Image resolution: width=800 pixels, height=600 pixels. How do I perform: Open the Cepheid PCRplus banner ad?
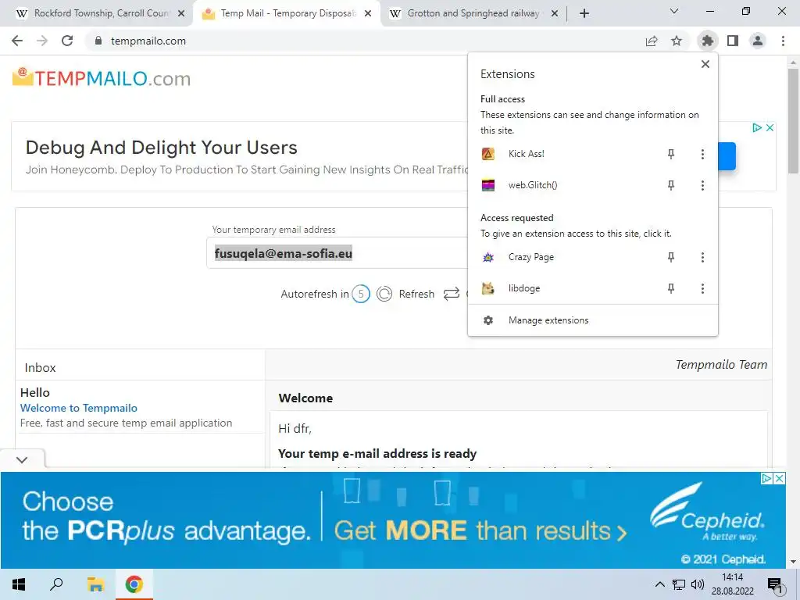click(393, 520)
